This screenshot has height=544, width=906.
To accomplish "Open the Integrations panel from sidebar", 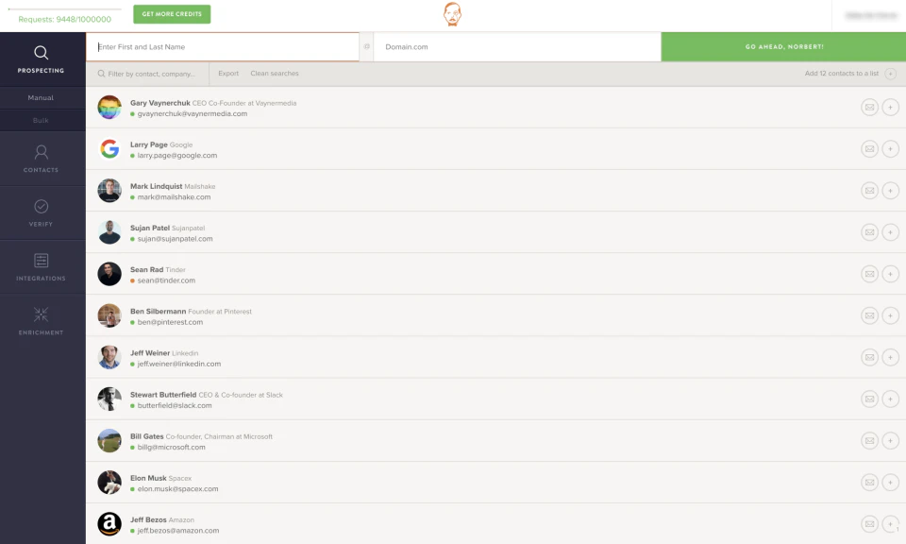I will 41,264.
